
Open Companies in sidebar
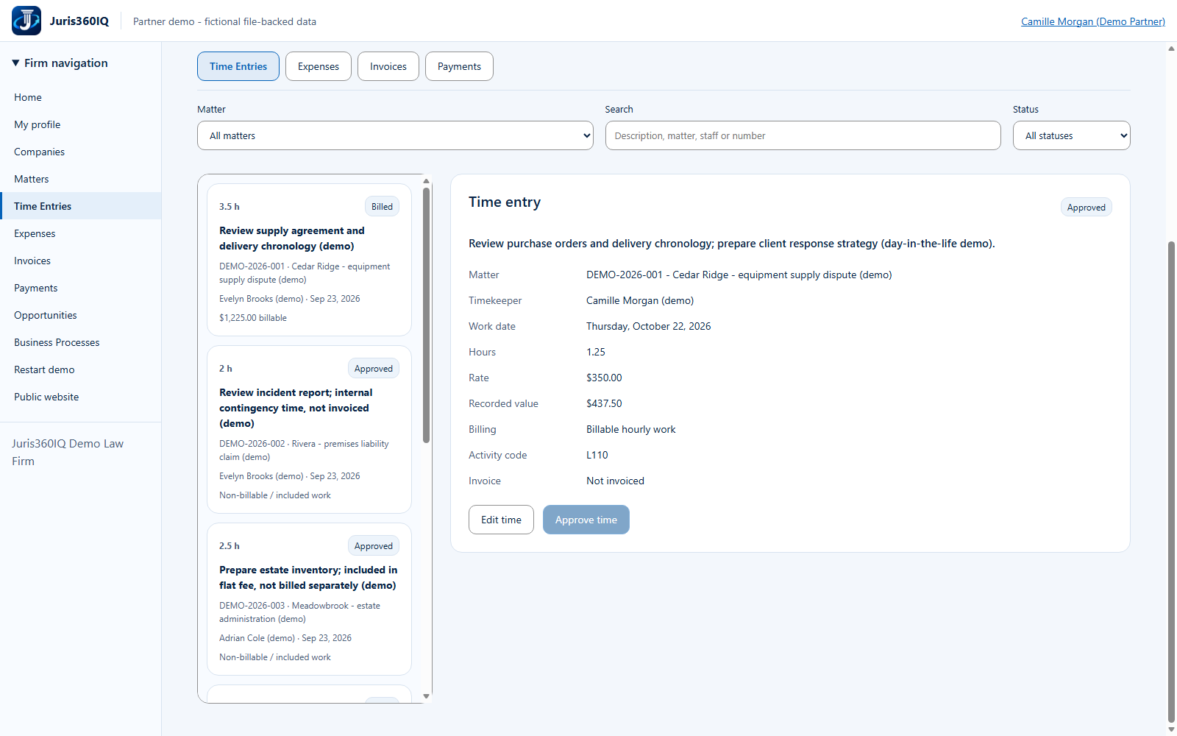pos(81,152)
